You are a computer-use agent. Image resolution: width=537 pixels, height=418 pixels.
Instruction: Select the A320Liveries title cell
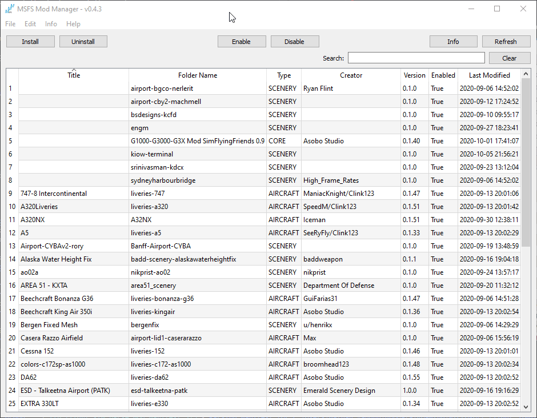74,207
